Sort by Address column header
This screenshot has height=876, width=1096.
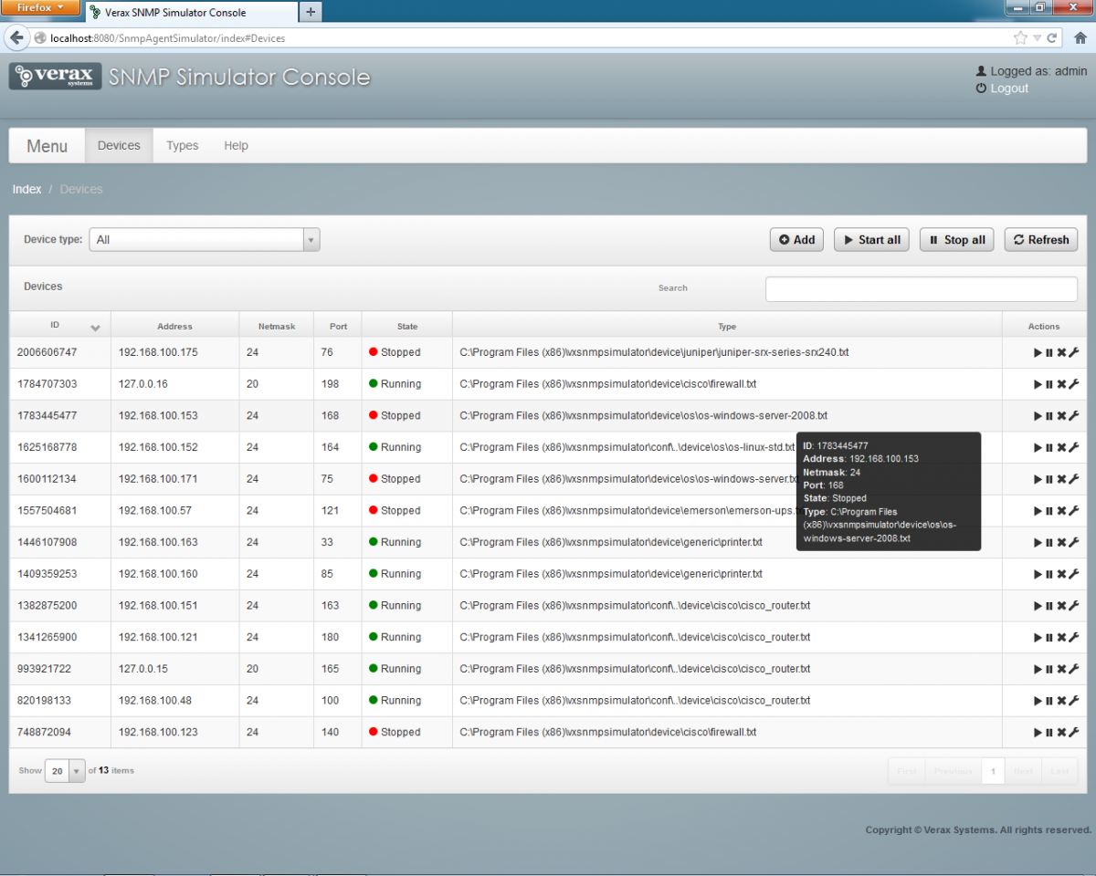point(174,327)
